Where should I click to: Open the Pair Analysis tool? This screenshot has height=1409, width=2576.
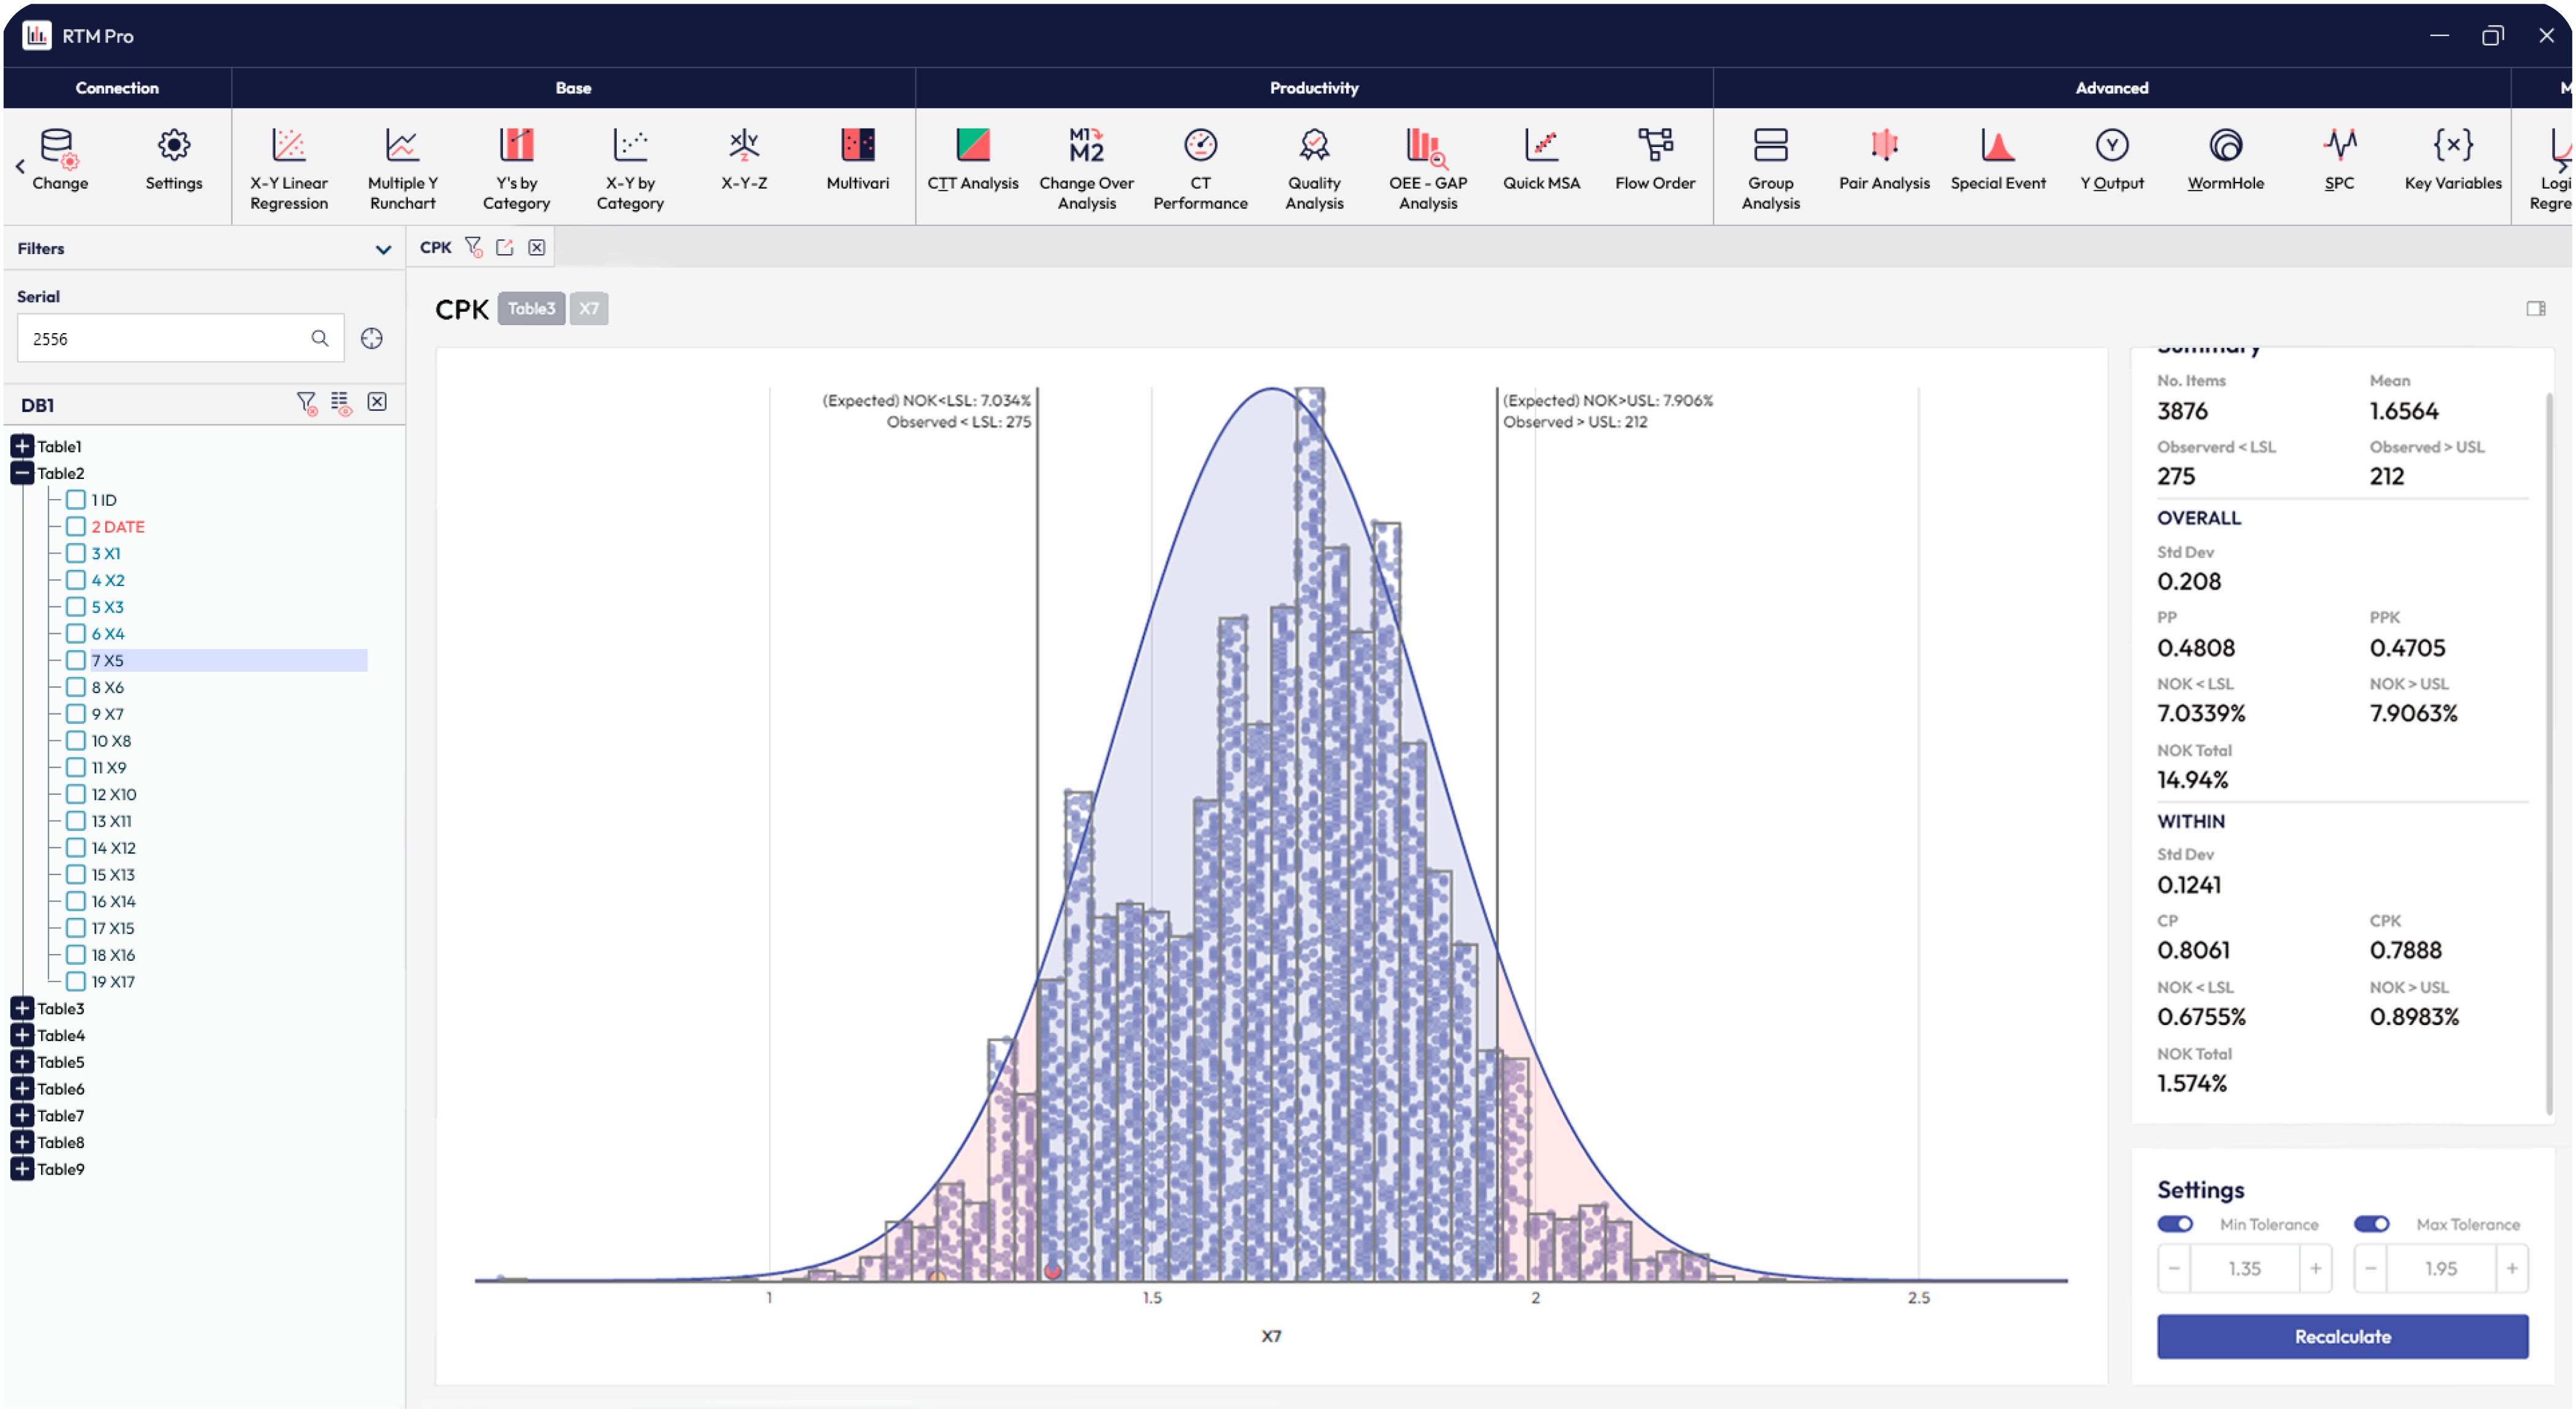[x=1884, y=165]
